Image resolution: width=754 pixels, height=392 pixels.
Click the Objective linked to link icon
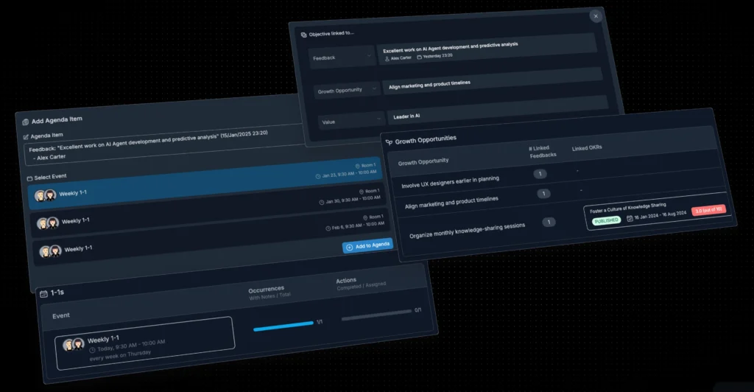[303, 35]
